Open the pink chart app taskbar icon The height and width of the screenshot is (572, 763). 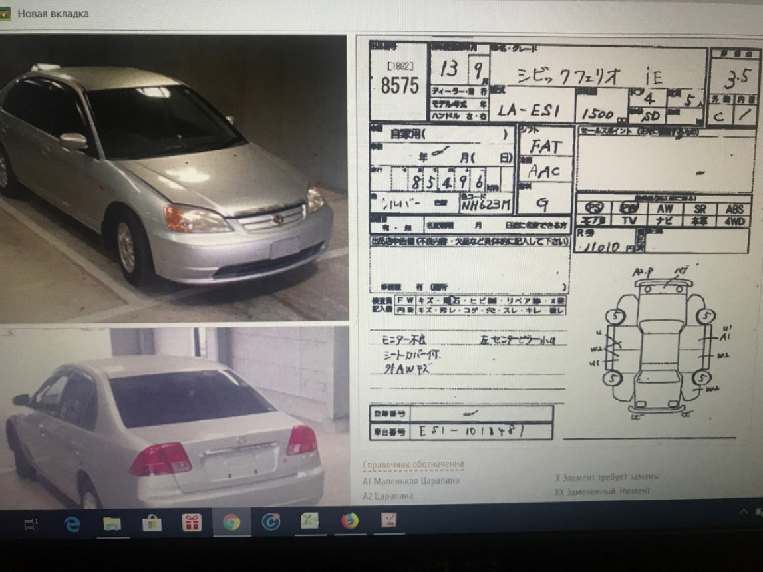[x=389, y=520]
